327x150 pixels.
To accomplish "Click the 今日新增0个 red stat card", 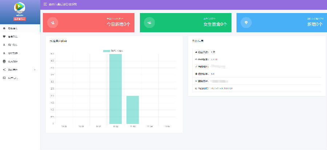I will [88, 22].
